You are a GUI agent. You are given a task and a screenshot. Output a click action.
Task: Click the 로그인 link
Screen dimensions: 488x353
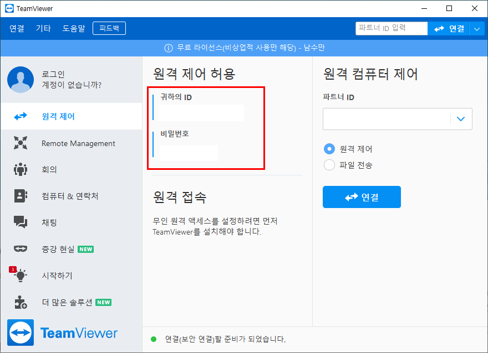coord(53,74)
